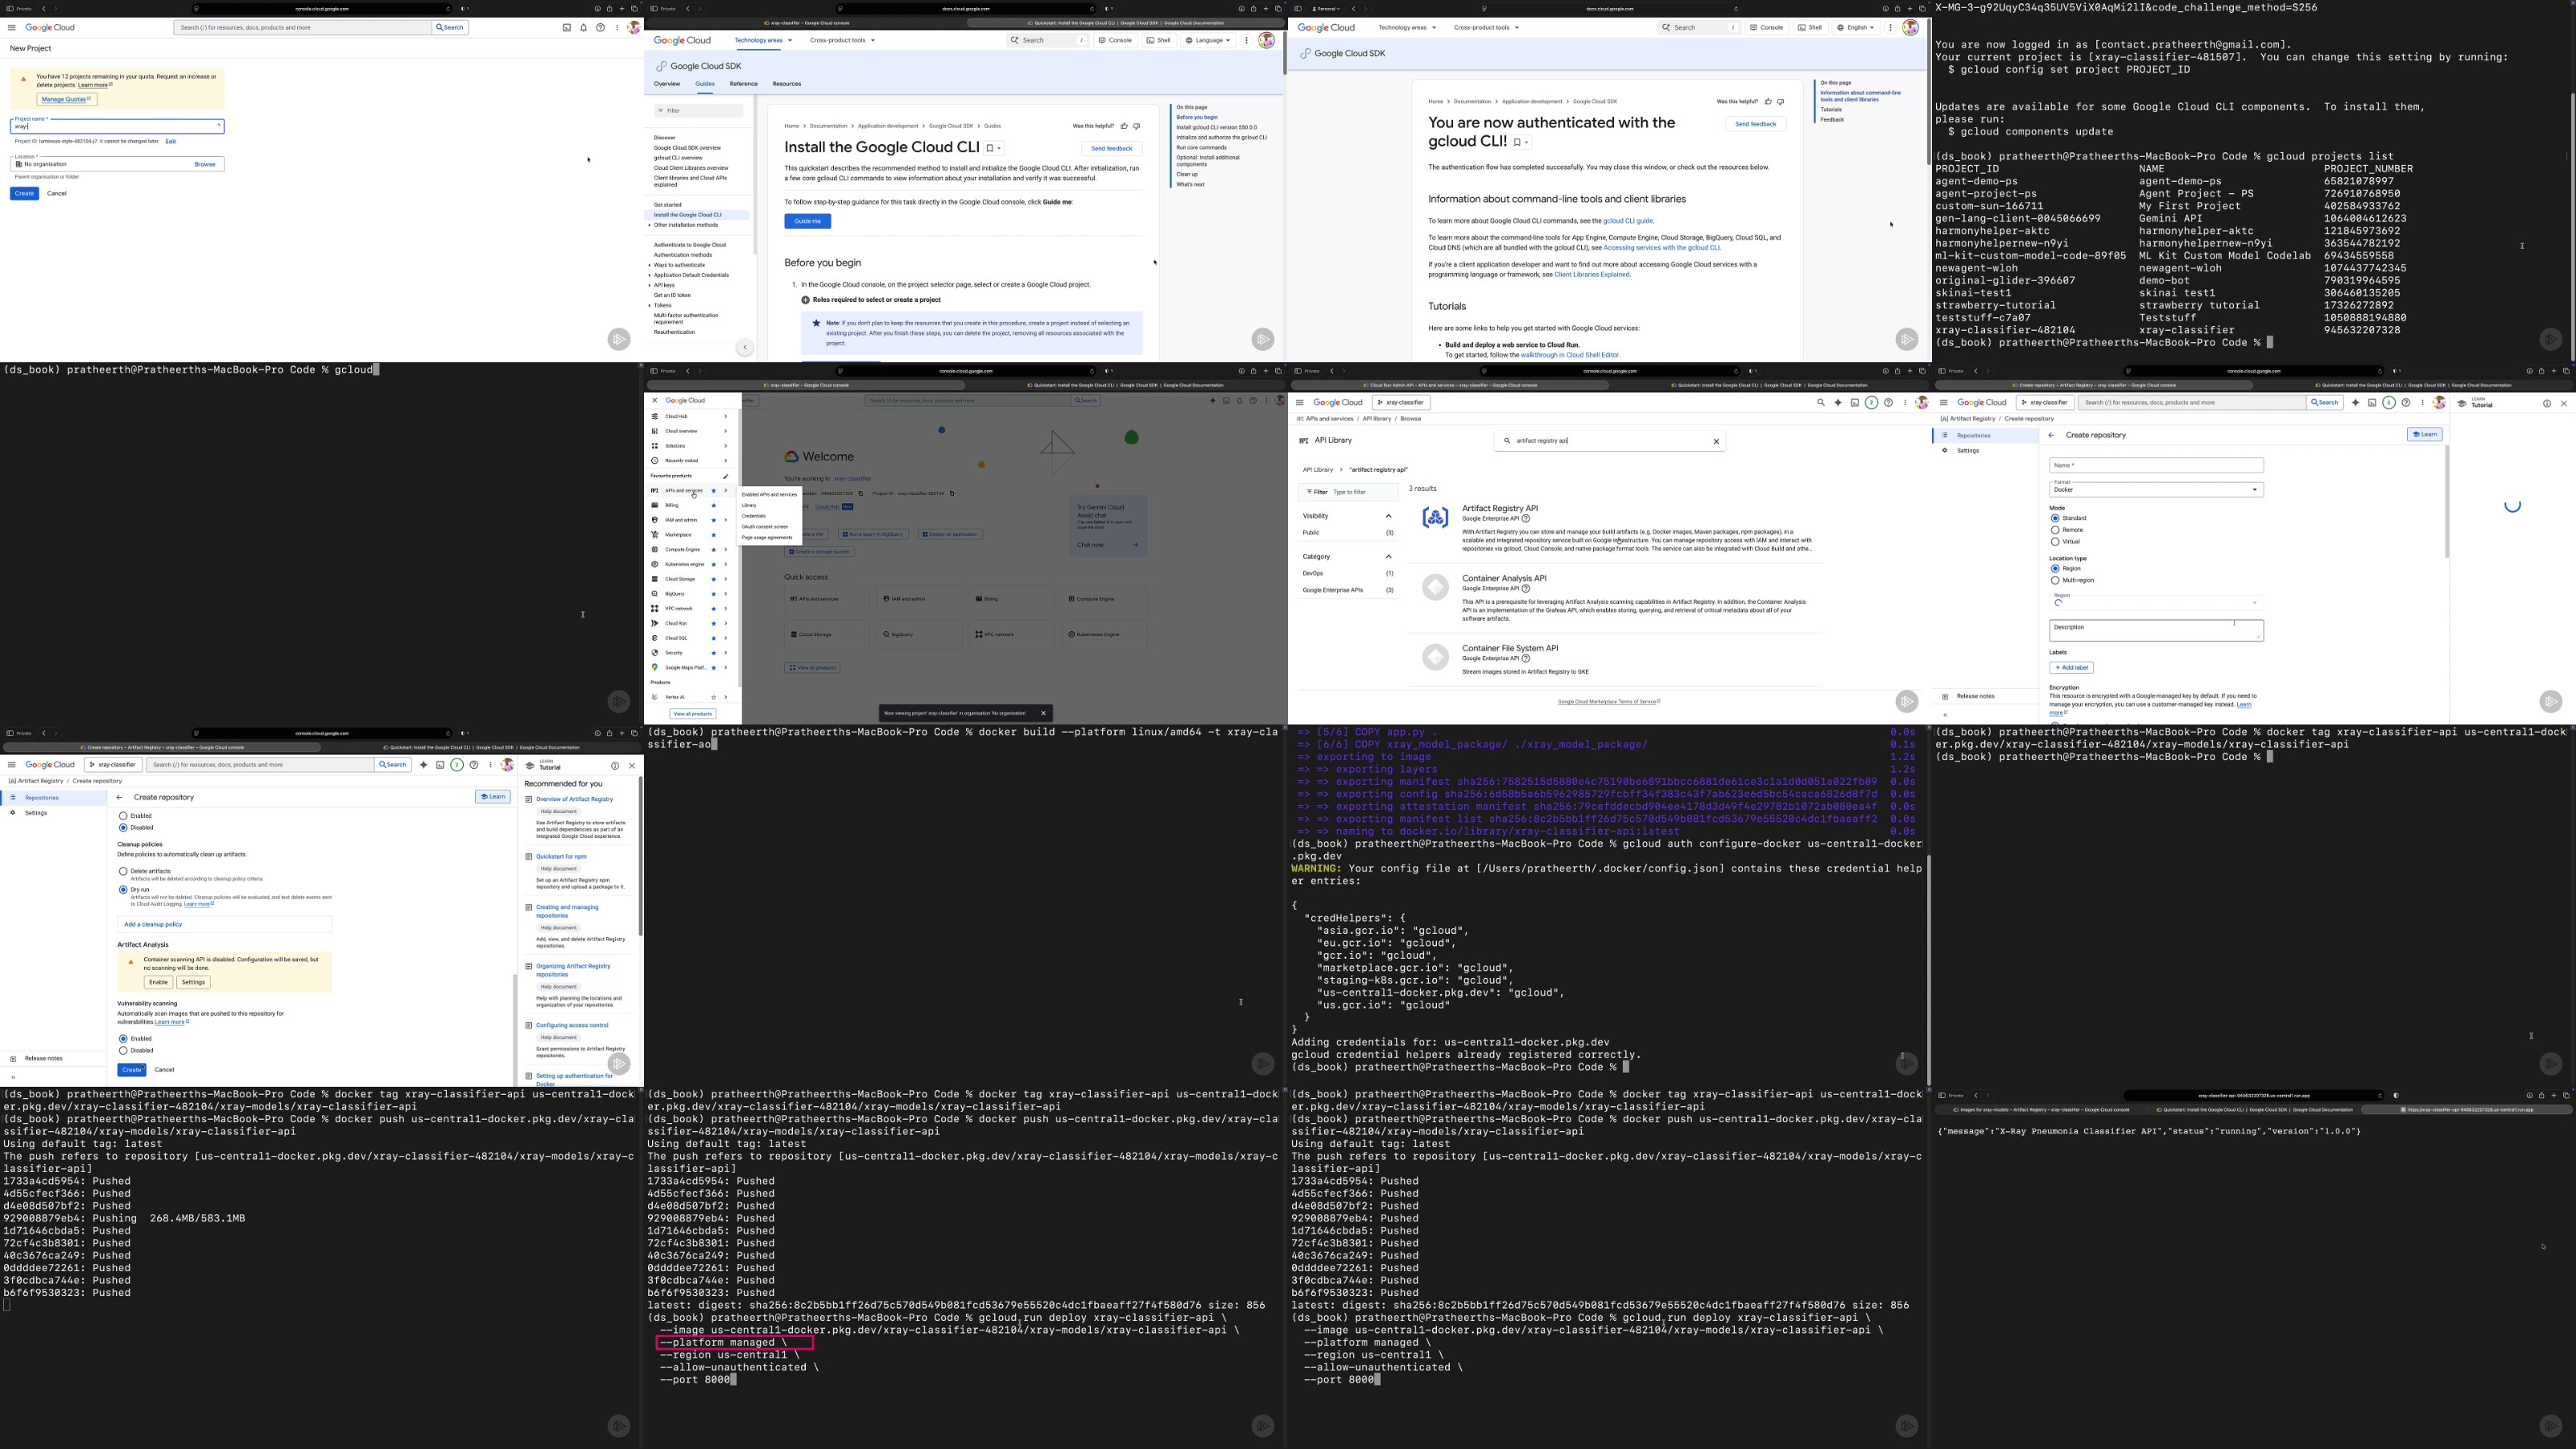Click the VPC network icon in navigation menu
Screen dimensions: 2576x1449
coord(655,609)
